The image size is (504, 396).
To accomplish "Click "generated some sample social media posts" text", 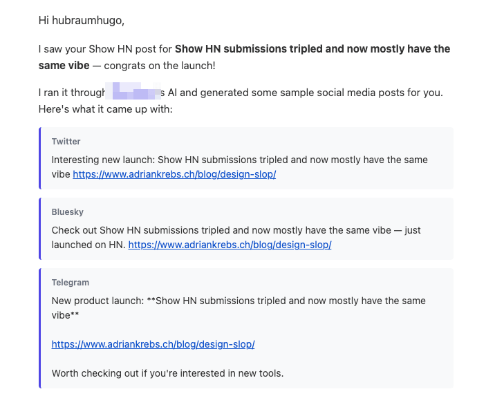I will tap(277, 93).
